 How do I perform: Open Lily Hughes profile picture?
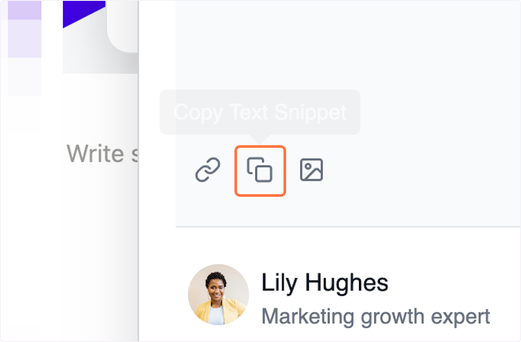(x=218, y=294)
